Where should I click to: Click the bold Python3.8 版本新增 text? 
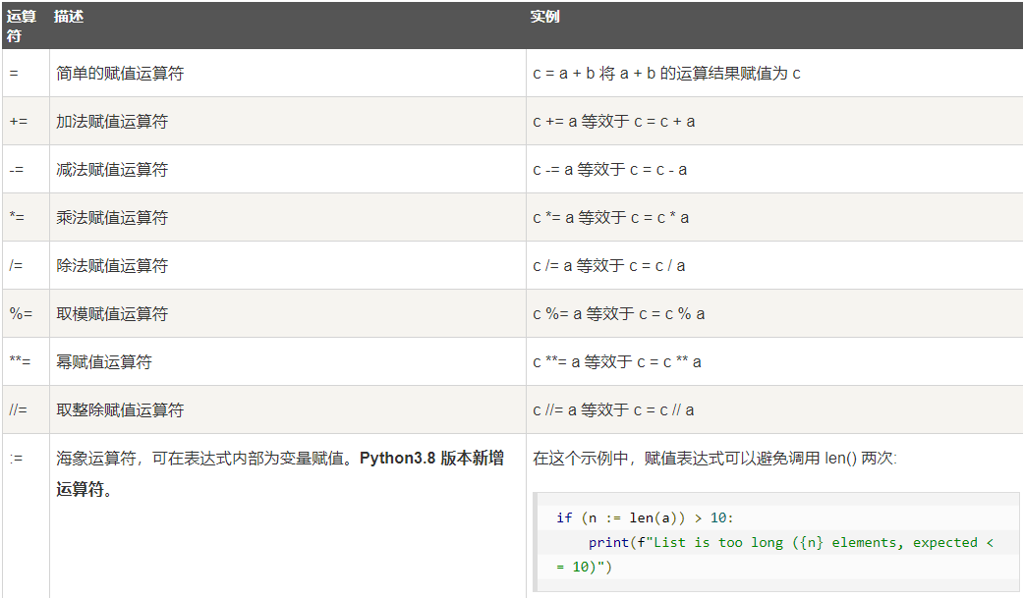coord(431,458)
